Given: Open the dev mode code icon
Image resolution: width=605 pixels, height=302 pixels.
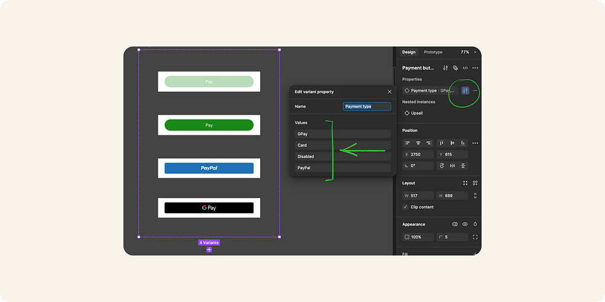Looking at the screenshot, I should pos(465,68).
